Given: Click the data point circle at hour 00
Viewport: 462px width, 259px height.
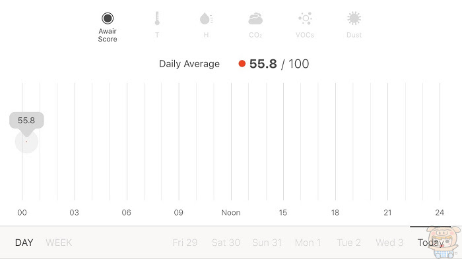Looking at the screenshot, I should [x=26, y=142].
